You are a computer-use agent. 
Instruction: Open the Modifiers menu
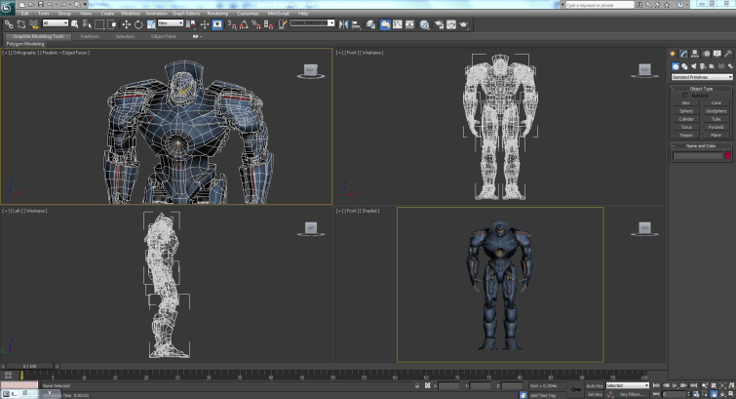[x=131, y=13]
